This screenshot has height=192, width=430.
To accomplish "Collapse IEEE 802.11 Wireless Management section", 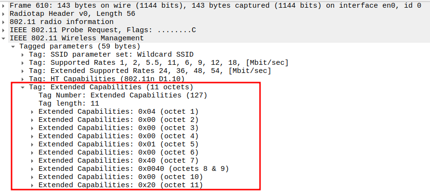I will pyautogui.click(x=4, y=38).
